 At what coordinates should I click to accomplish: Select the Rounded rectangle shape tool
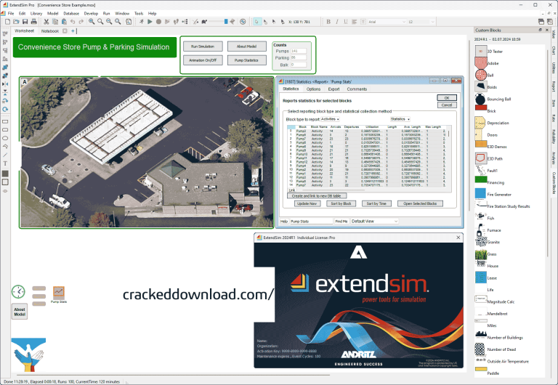coord(5,130)
